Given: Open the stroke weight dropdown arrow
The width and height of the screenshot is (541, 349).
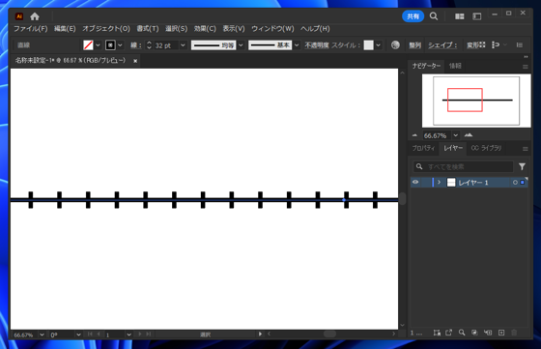Looking at the screenshot, I should click(x=183, y=45).
